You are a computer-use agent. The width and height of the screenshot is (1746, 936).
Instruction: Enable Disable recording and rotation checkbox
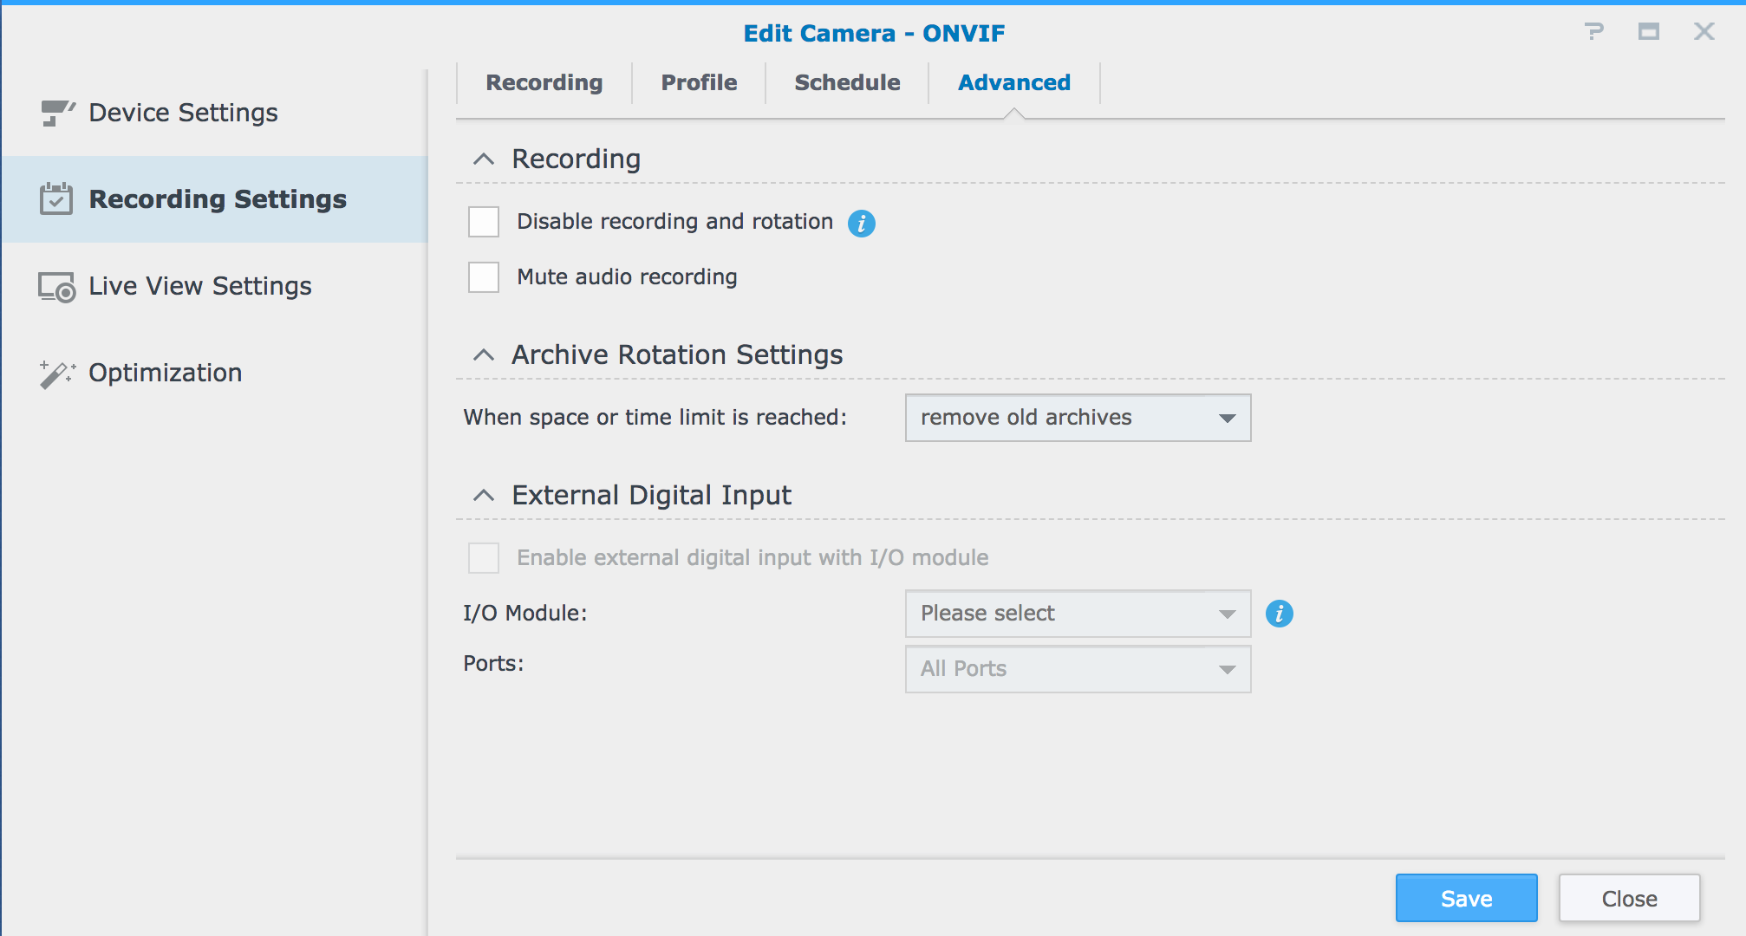coord(484,222)
